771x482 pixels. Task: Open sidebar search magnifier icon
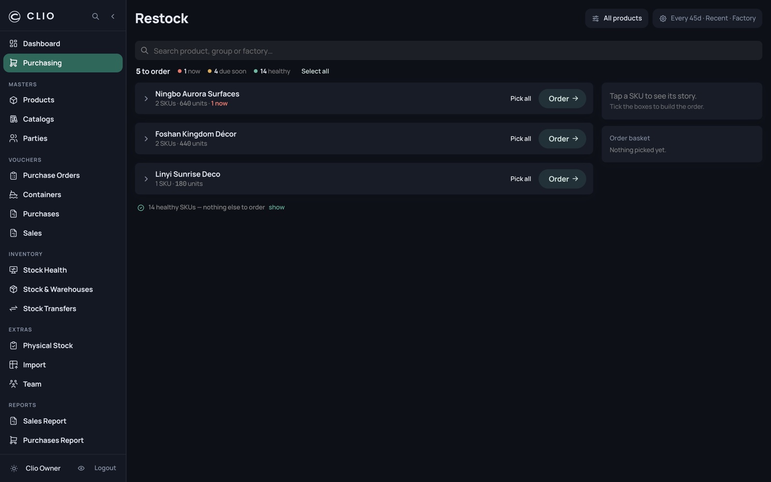click(95, 16)
